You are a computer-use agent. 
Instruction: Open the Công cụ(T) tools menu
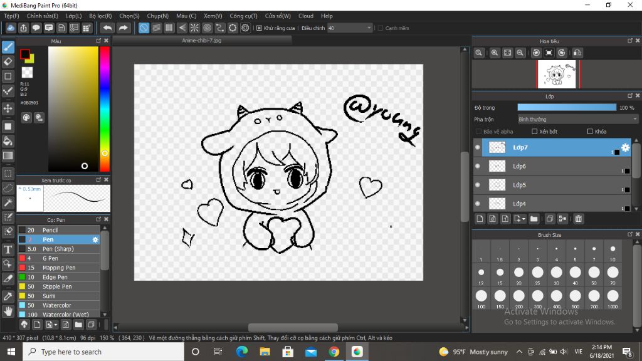pyautogui.click(x=243, y=16)
